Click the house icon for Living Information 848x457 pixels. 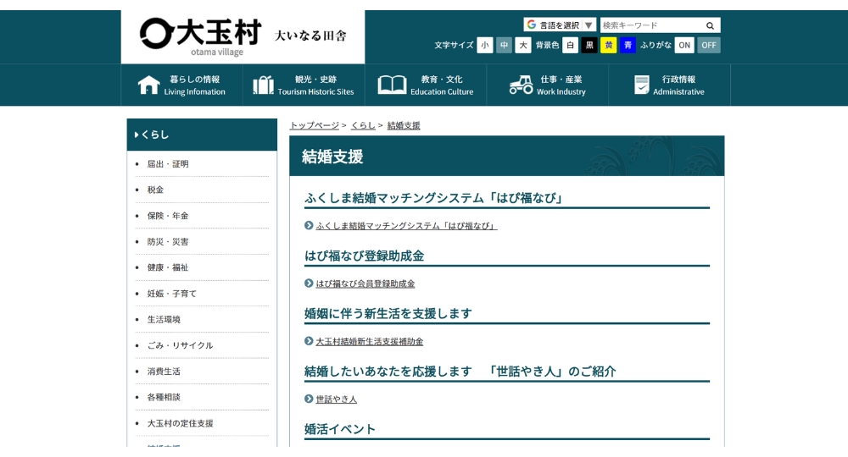coord(149,85)
